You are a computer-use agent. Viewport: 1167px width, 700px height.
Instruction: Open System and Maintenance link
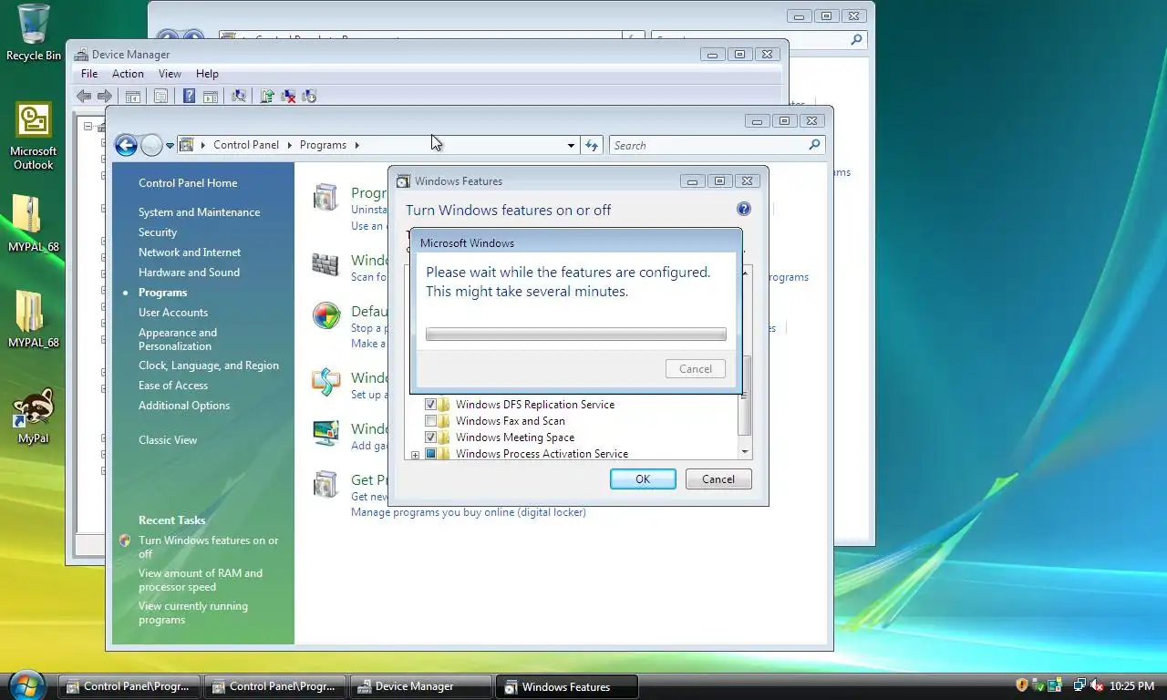point(199,212)
